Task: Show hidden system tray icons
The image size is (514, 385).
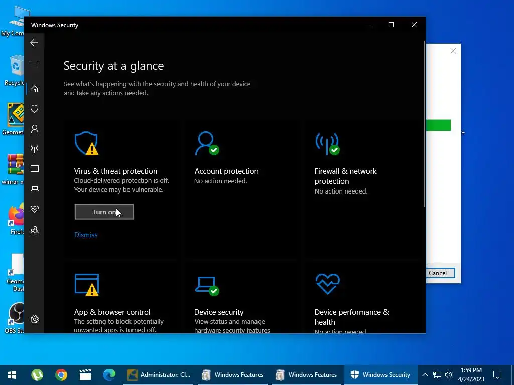Action: coord(425,375)
